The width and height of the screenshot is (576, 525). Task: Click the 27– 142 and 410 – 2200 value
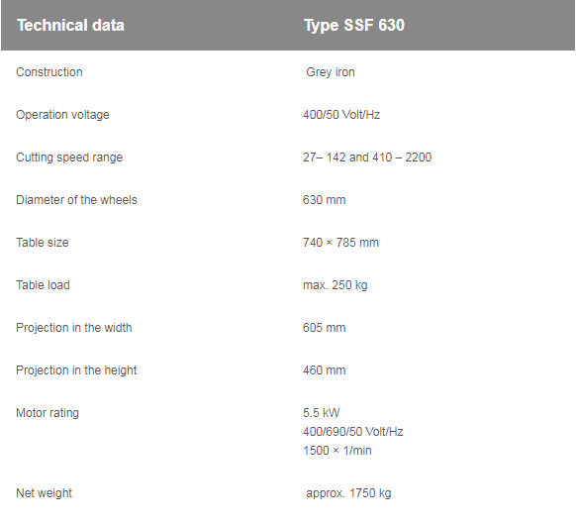click(x=367, y=157)
